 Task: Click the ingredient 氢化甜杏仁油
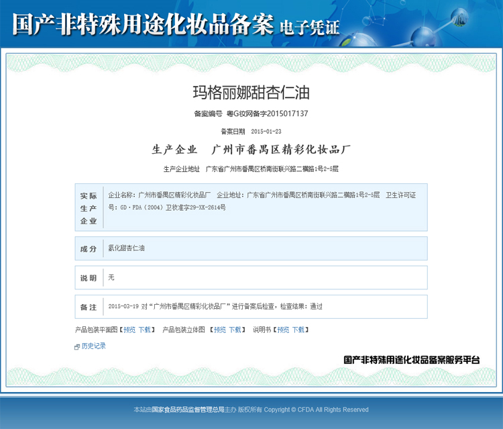click(x=126, y=248)
